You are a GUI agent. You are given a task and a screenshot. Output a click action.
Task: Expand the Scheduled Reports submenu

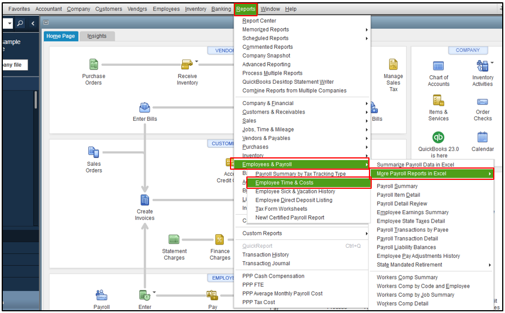click(x=367, y=38)
